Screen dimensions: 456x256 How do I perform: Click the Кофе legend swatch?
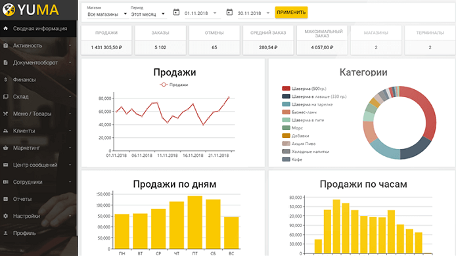286,160
